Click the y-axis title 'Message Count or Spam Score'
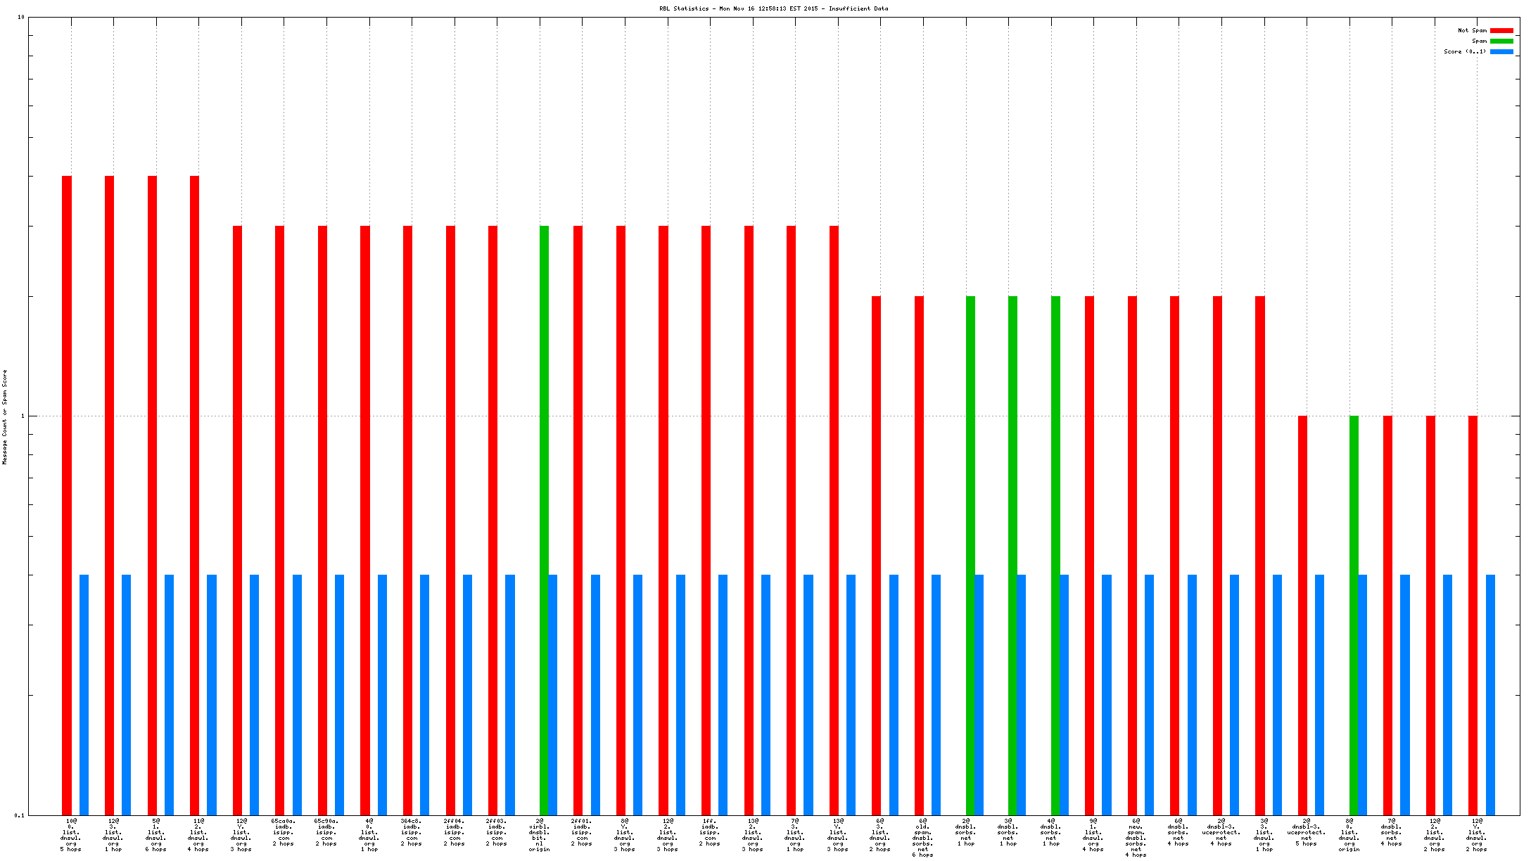Screen dimensions: 1531x861 tap(5, 416)
